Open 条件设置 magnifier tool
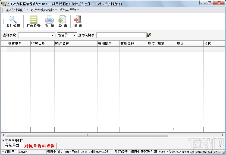The image size is (226, 155). point(13,22)
